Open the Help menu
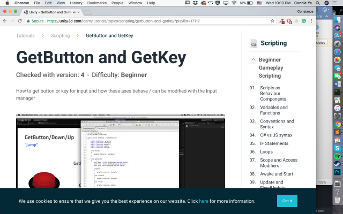The image size is (343, 214). tap(151, 3)
